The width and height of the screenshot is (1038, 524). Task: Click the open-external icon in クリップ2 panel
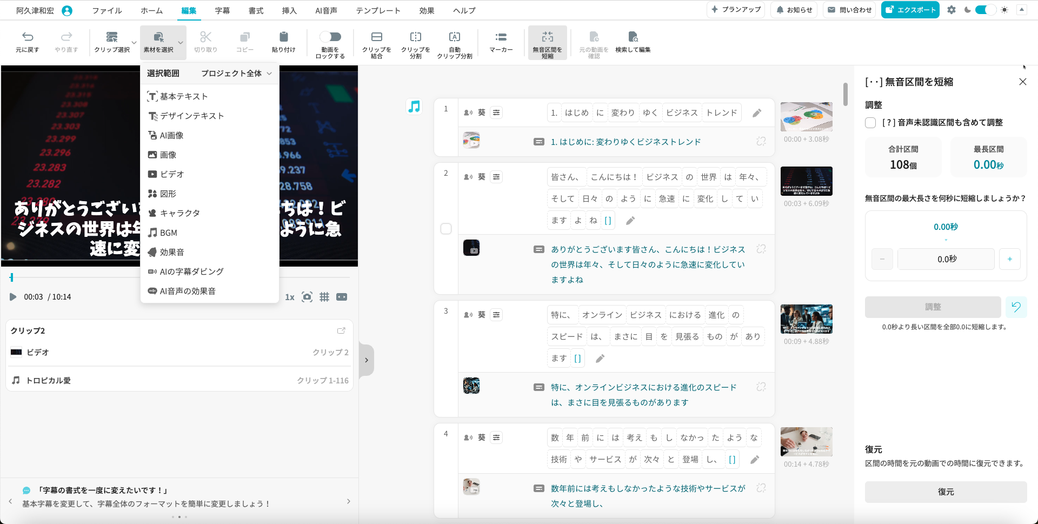(341, 330)
